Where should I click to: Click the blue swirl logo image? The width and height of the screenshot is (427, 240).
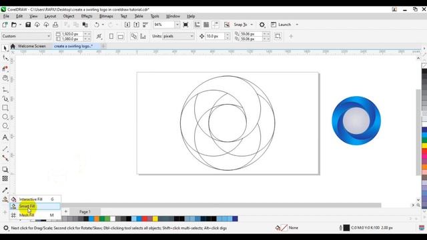coord(356,121)
